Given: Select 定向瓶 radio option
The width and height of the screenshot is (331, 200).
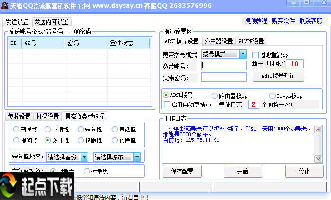Looking at the screenshot, I should click(x=81, y=130).
